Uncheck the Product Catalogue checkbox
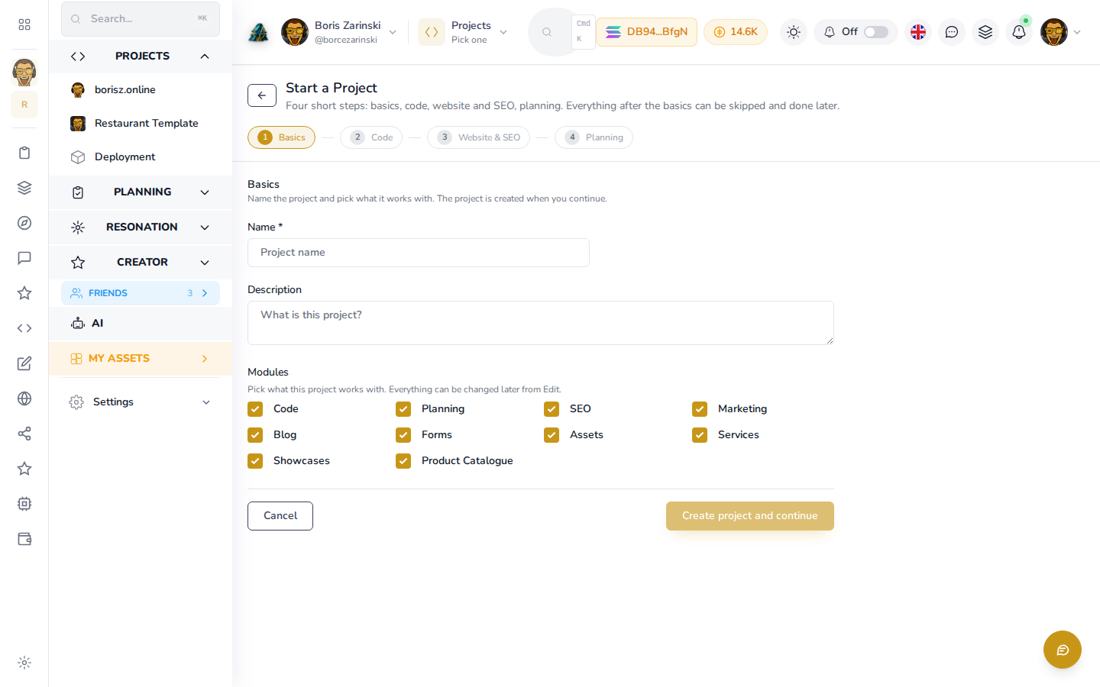Image resolution: width=1100 pixels, height=687 pixels. (x=403, y=461)
